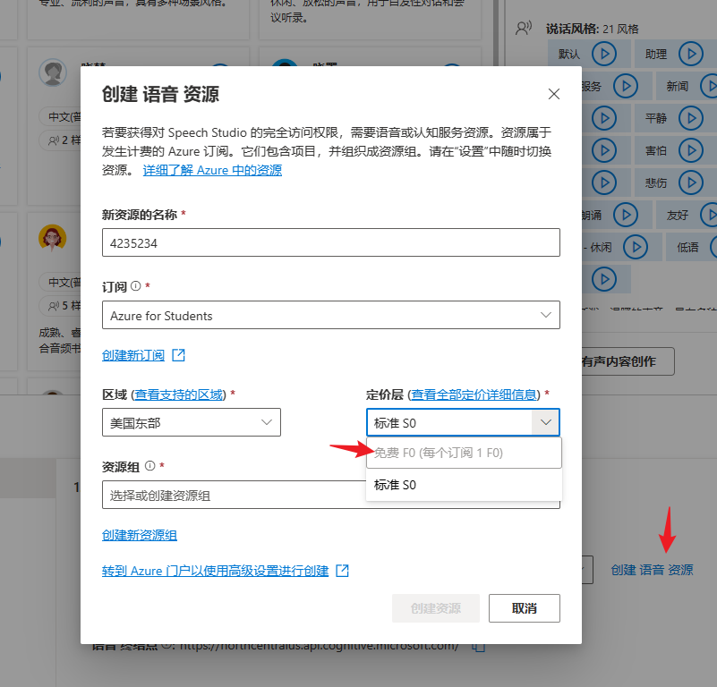Play the 害怕 style audio preview
This screenshot has height=687, width=717.
[x=690, y=150]
